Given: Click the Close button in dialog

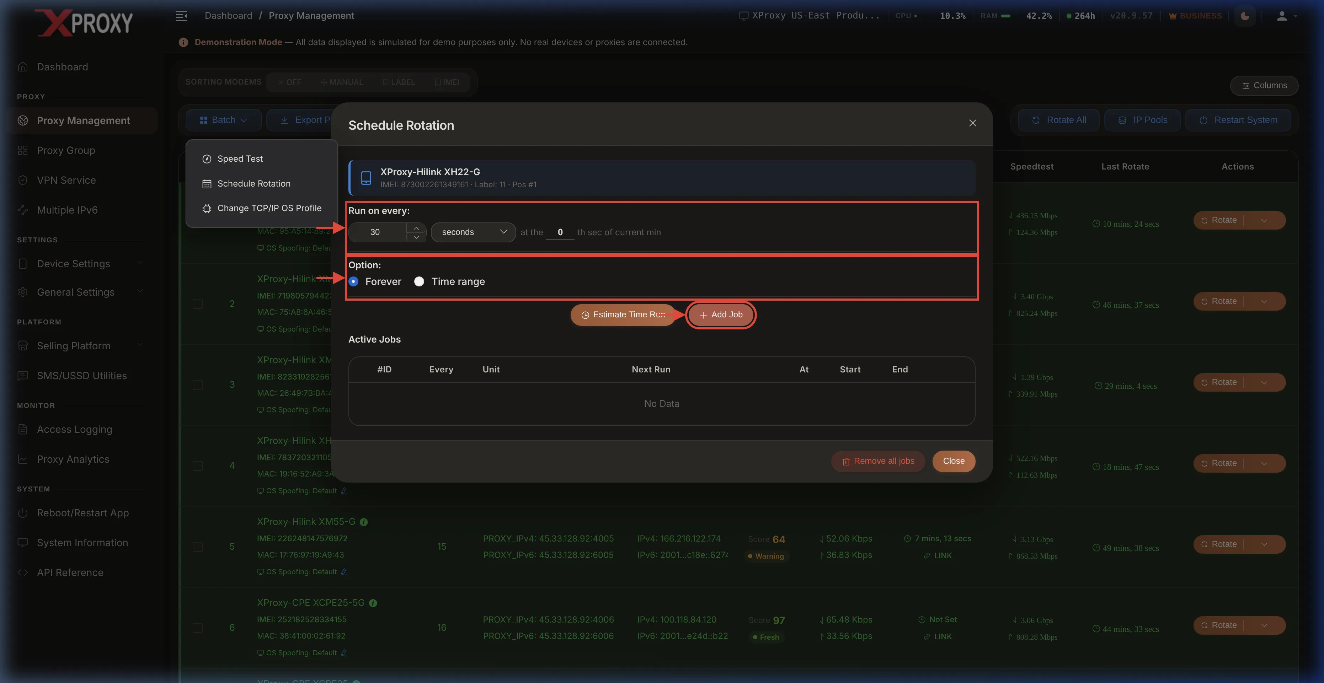Looking at the screenshot, I should (x=954, y=461).
